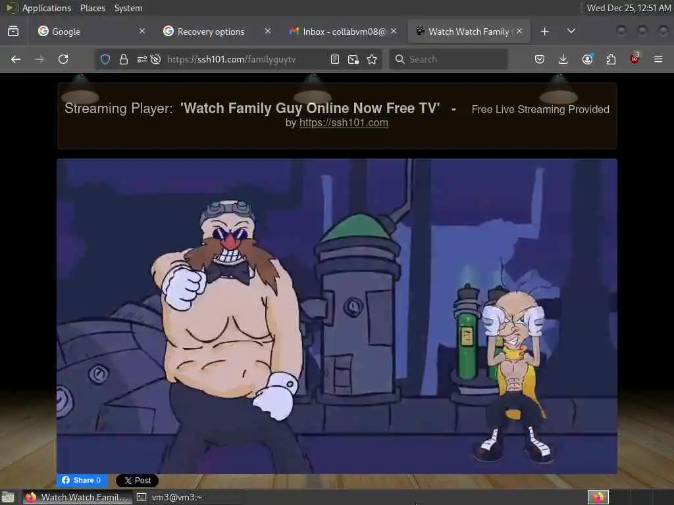674x505 pixels.
Task: Open the Firefox account menu
Action: click(x=588, y=59)
